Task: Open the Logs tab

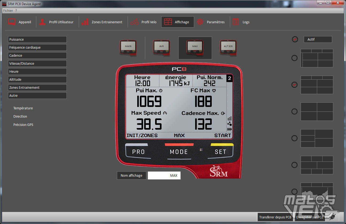Action: pyautogui.click(x=241, y=22)
